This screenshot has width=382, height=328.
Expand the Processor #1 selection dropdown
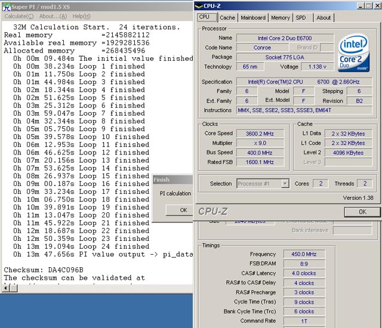(x=285, y=184)
